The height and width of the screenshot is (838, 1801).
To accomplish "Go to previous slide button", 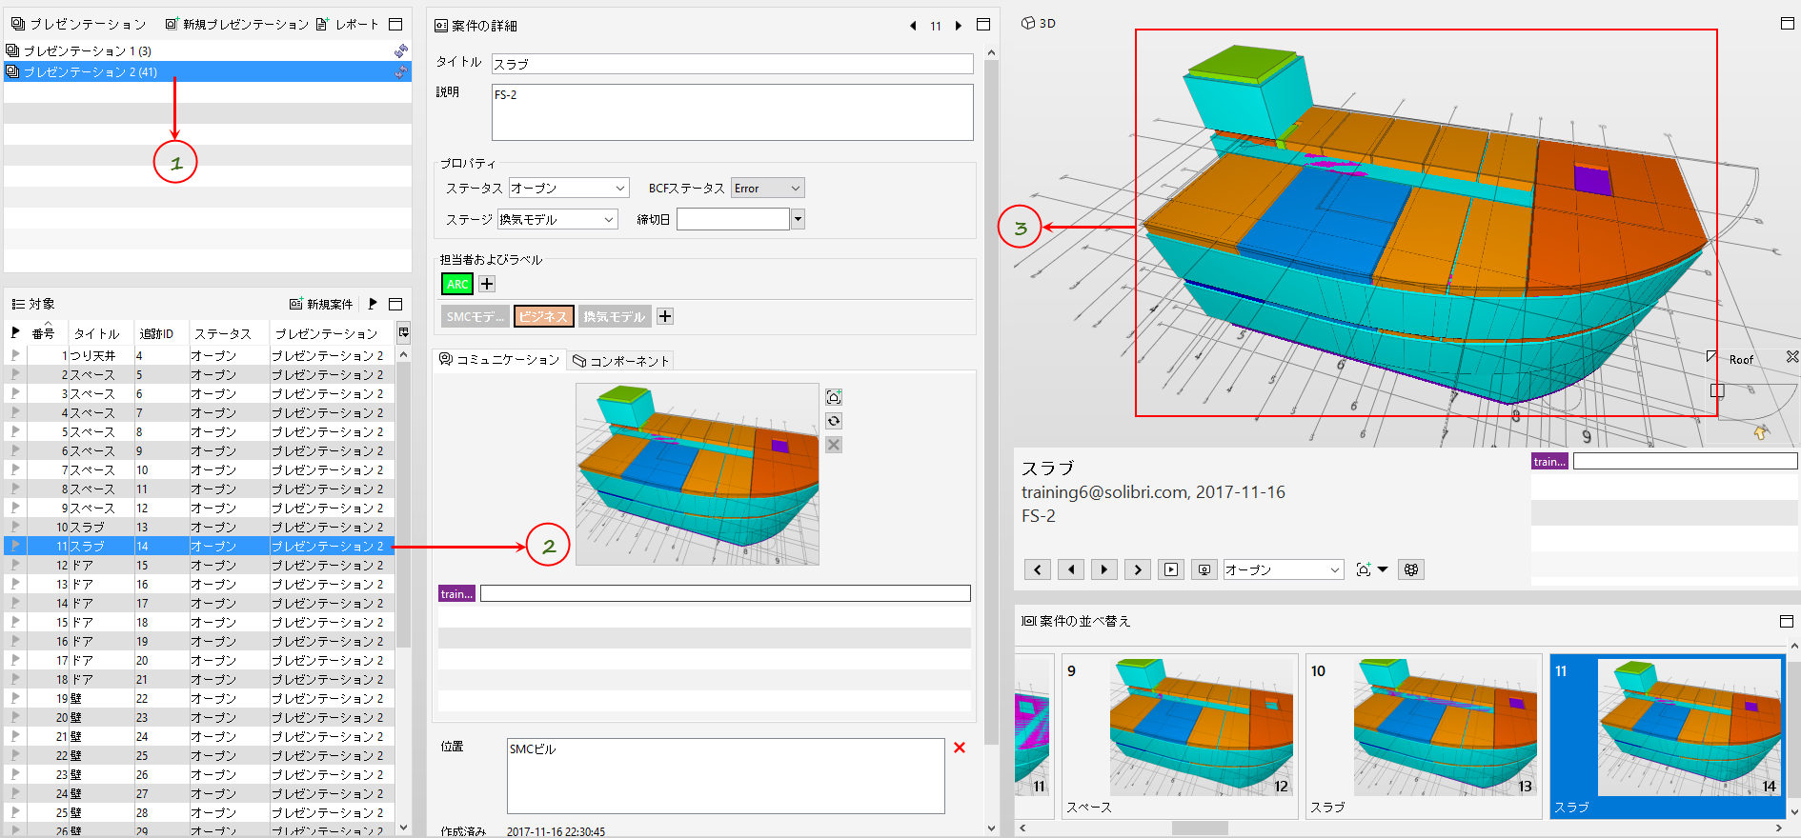I will pyautogui.click(x=1071, y=569).
